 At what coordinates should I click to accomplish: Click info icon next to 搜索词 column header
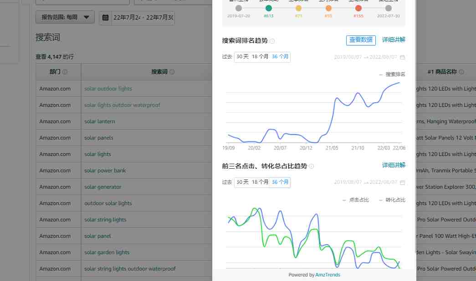[172, 72]
